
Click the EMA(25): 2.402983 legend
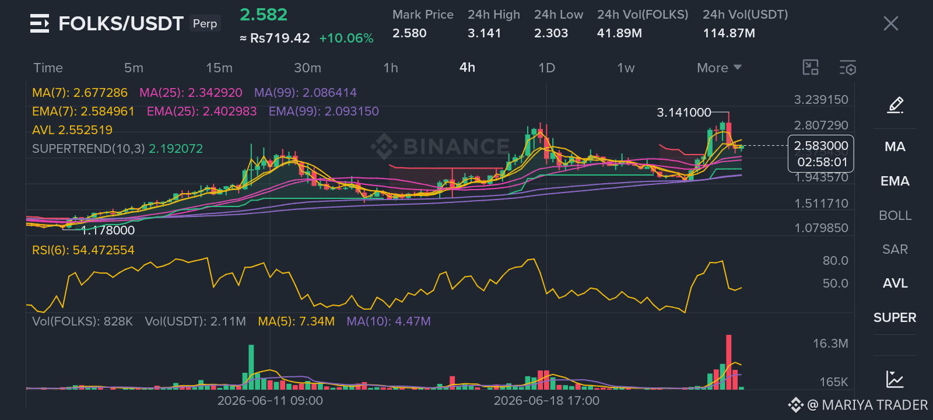click(202, 111)
